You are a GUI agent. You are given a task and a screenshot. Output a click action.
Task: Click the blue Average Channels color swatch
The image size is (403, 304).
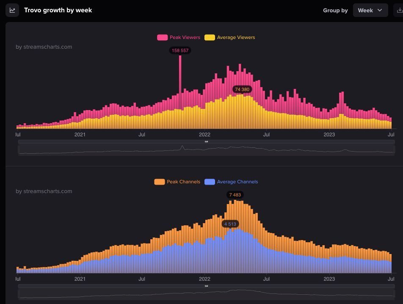click(210, 182)
